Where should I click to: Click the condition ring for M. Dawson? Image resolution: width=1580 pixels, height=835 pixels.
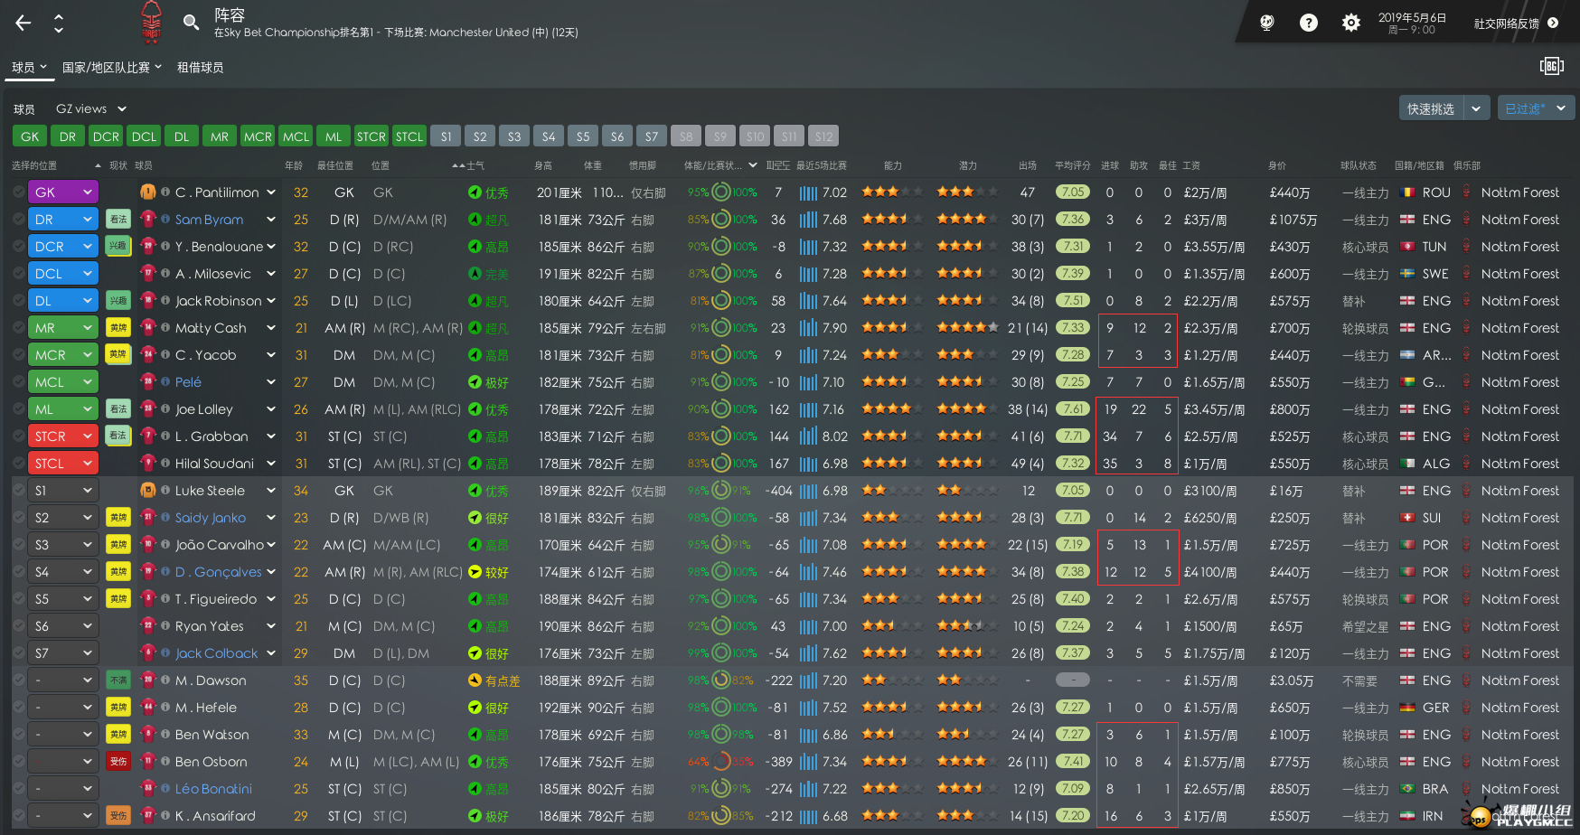pyautogui.click(x=721, y=680)
